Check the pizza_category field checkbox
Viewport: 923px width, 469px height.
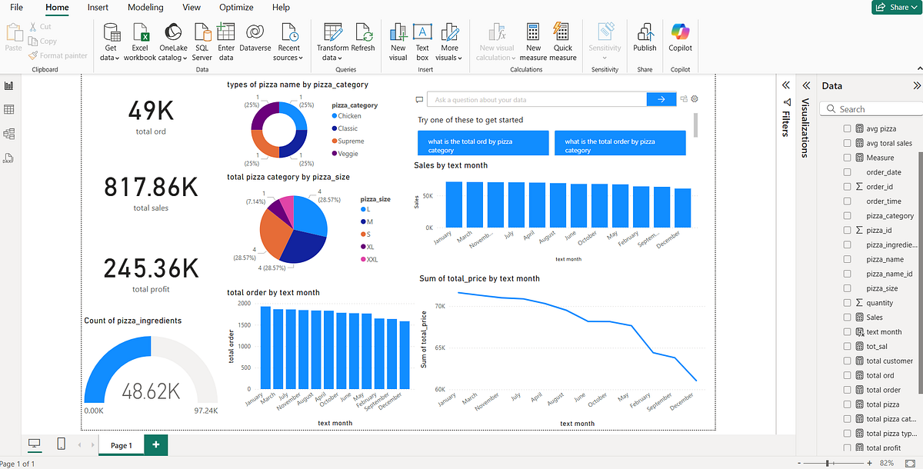(847, 215)
